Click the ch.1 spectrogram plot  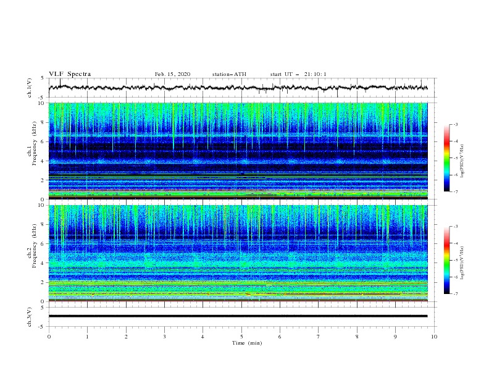tap(238, 151)
